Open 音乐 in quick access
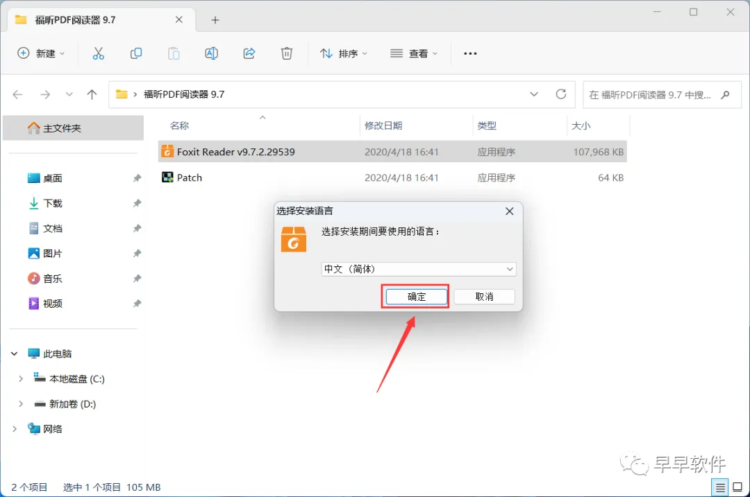Image resolution: width=750 pixels, height=497 pixels. pyautogui.click(x=52, y=279)
